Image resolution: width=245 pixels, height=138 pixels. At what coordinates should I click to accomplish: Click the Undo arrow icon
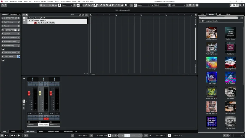(3, 5)
